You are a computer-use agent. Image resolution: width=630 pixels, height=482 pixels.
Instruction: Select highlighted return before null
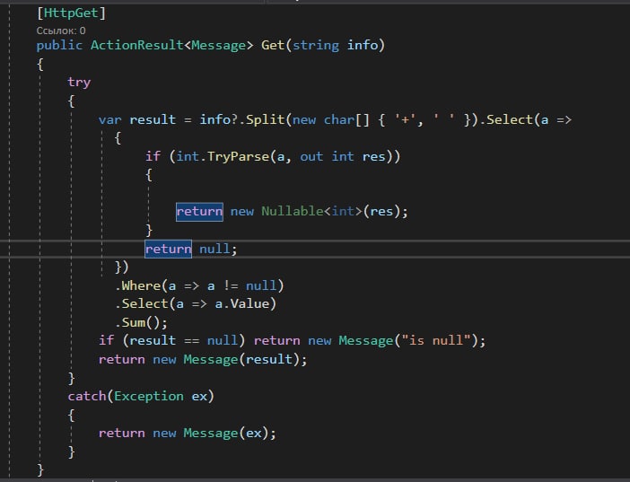(x=169, y=250)
